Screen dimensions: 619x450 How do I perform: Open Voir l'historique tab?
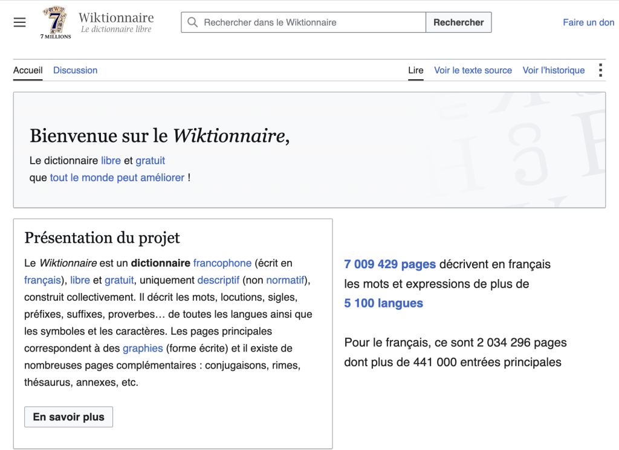coord(554,70)
